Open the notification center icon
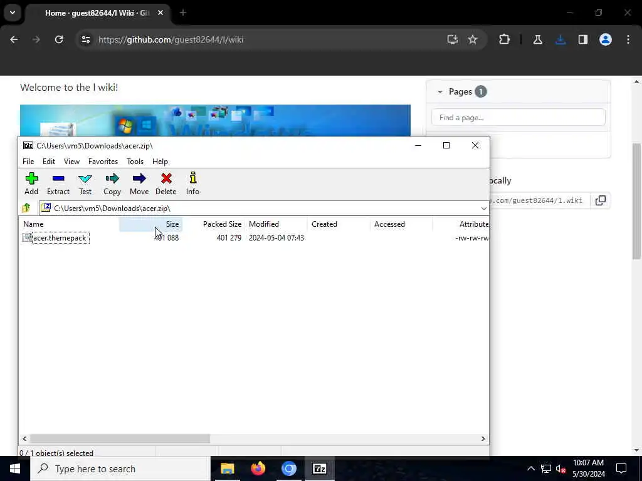Viewport: 642px width, 481px height. coord(621,468)
